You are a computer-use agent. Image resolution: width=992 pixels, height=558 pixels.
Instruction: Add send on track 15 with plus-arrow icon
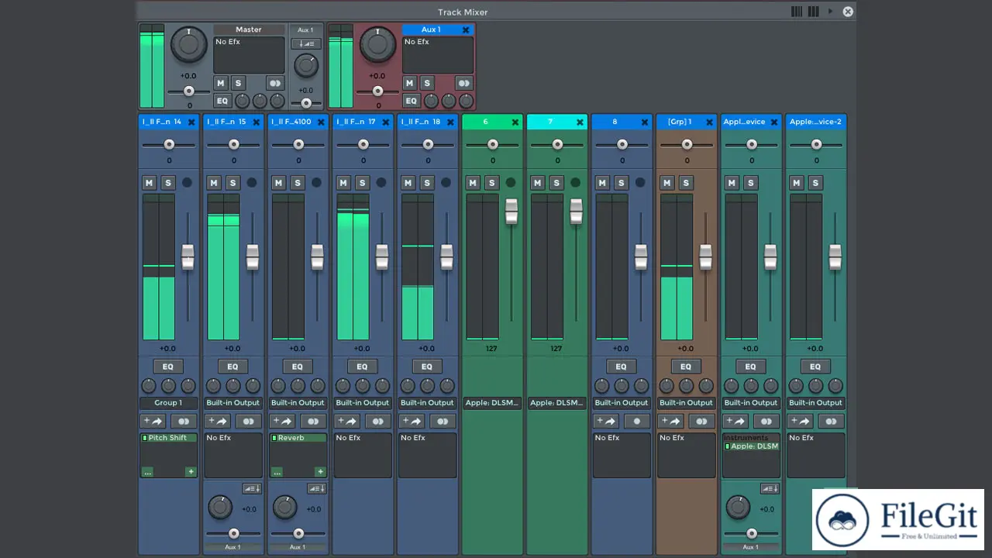pyautogui.click(x=218, y=421)
